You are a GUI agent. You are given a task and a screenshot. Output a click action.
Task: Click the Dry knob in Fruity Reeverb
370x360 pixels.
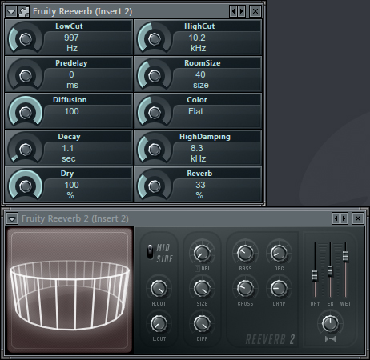(26, 186)
